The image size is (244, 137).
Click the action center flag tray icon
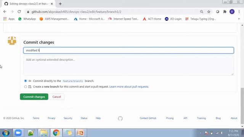[207, 133]
